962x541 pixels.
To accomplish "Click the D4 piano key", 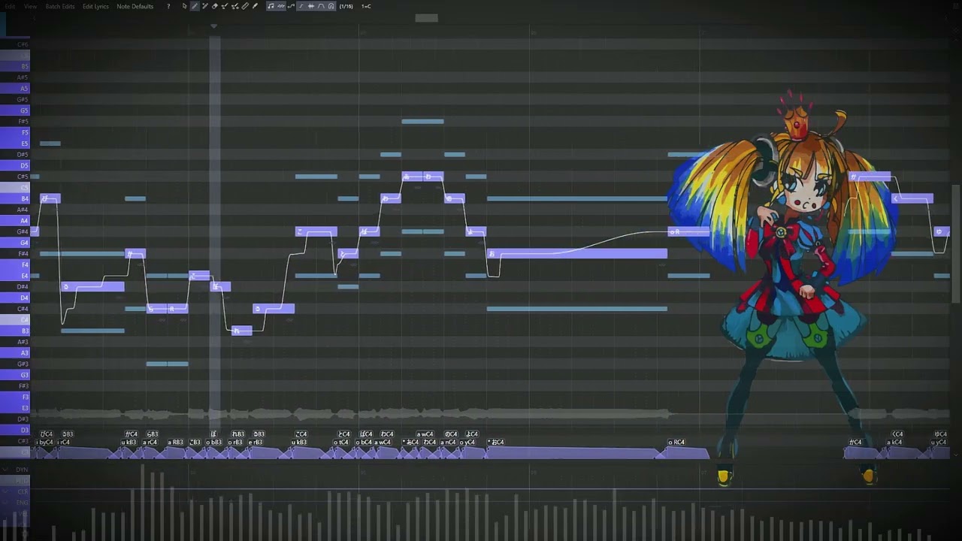I will tap(15, 298).
